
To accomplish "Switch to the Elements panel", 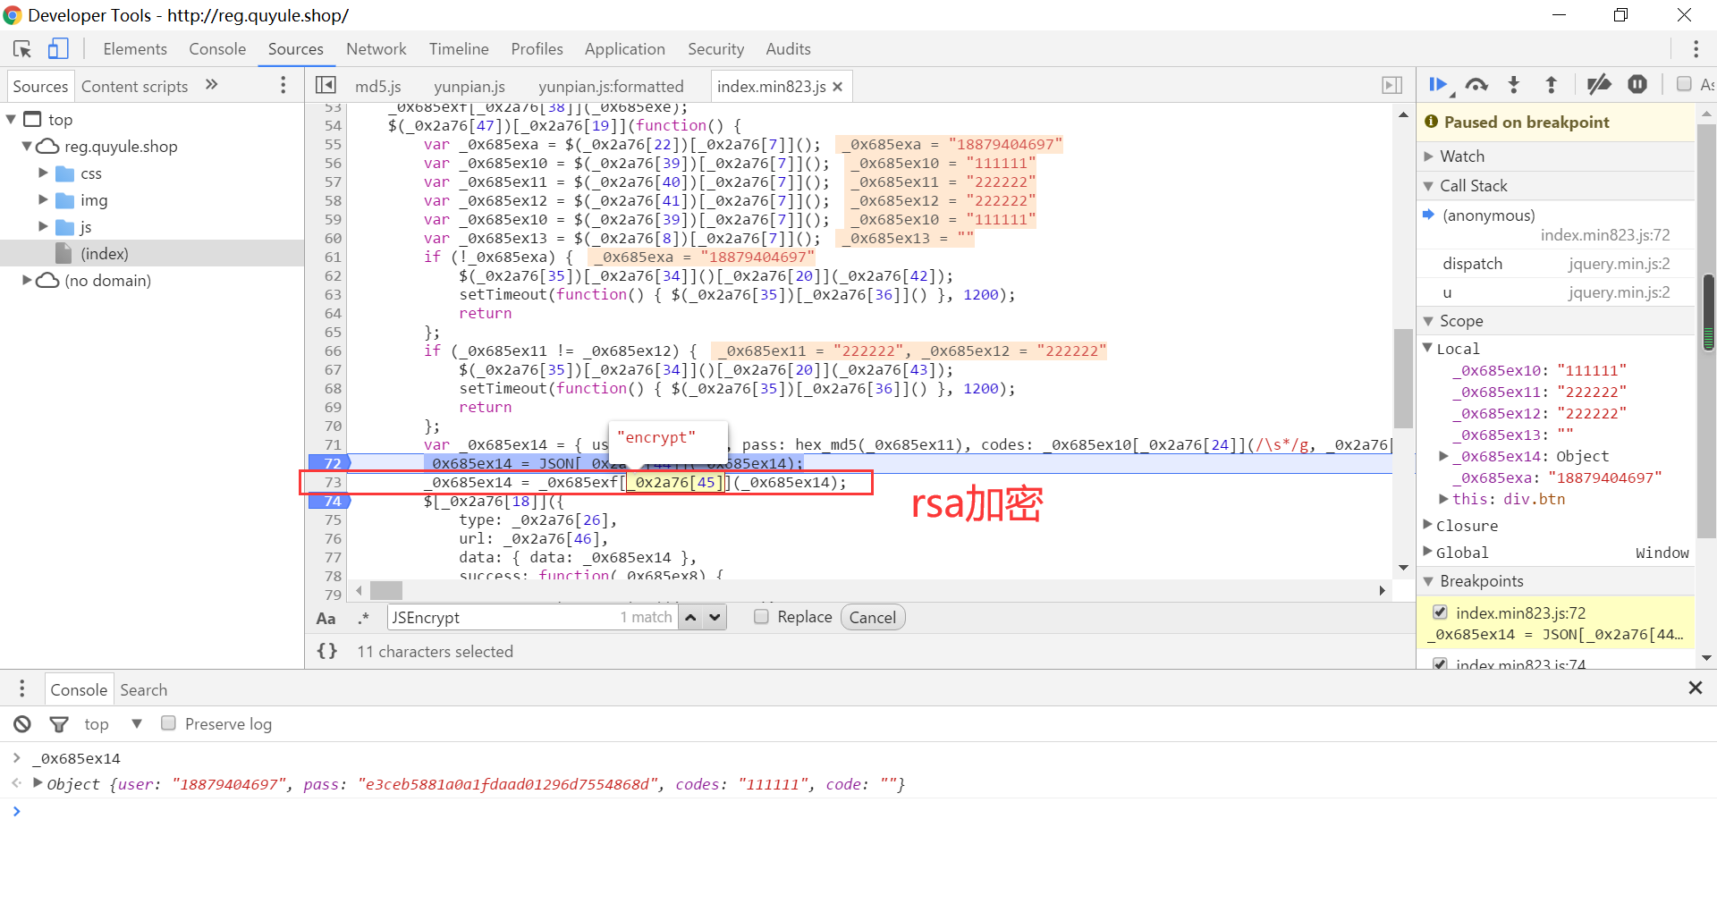I will pos(135,49).
